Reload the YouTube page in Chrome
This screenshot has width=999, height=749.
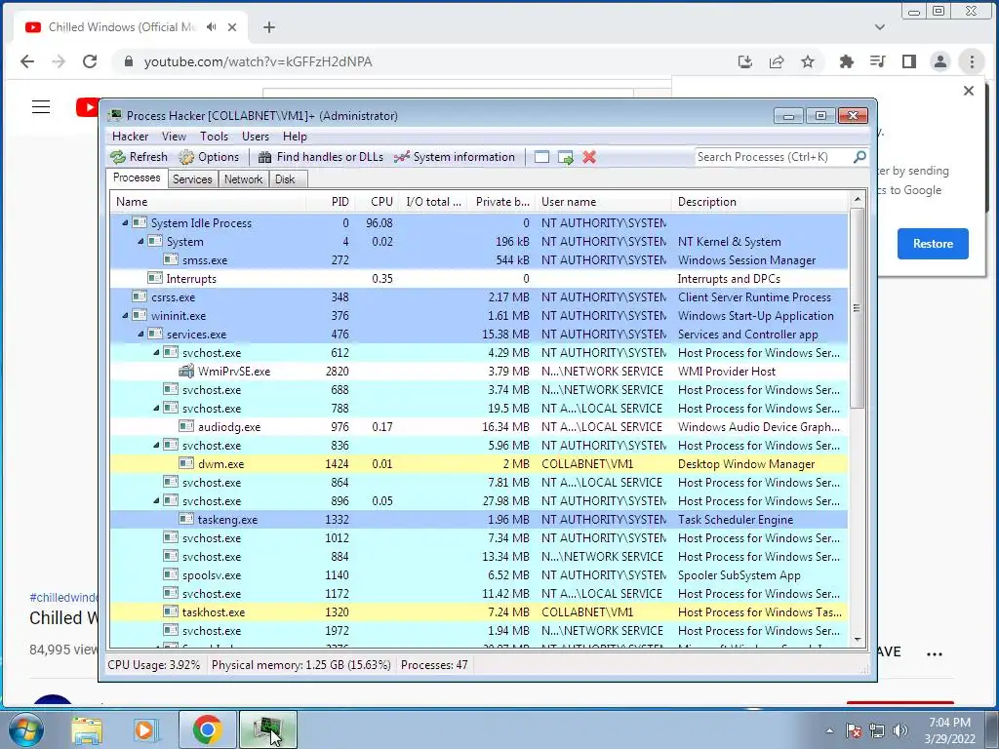(90, 61)
